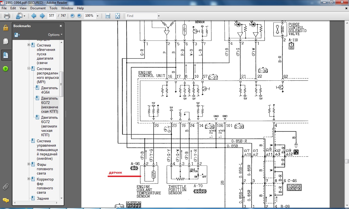The height and width of the screenshot is (209, 349).
Task: Fit page width with scrolling icon
Action: pyautogui.click(x=108, y=16)
